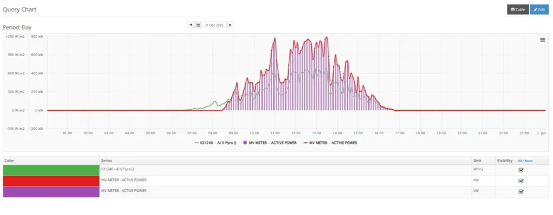
Task: Click the 08:00 x-axis label
Action: (213, 133)
